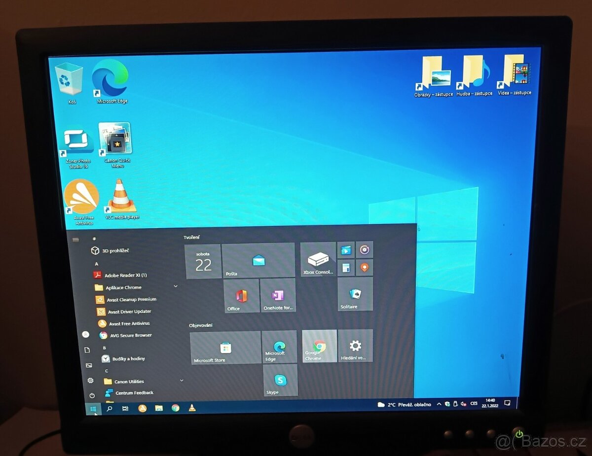592x456 pixels.
Task: Open the Pošta mail tile
Action: click(x=258, y=260)
